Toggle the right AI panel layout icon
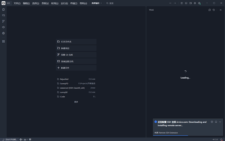Viewport: 225px width, 141px height. click(190, 3)
